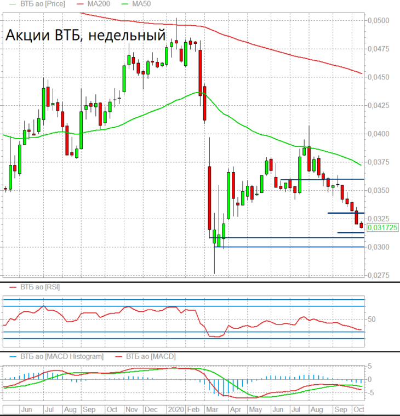This screenshot has width=400, height=416.
Task: Click the 0,0400 price axis label
Action: 379,134
